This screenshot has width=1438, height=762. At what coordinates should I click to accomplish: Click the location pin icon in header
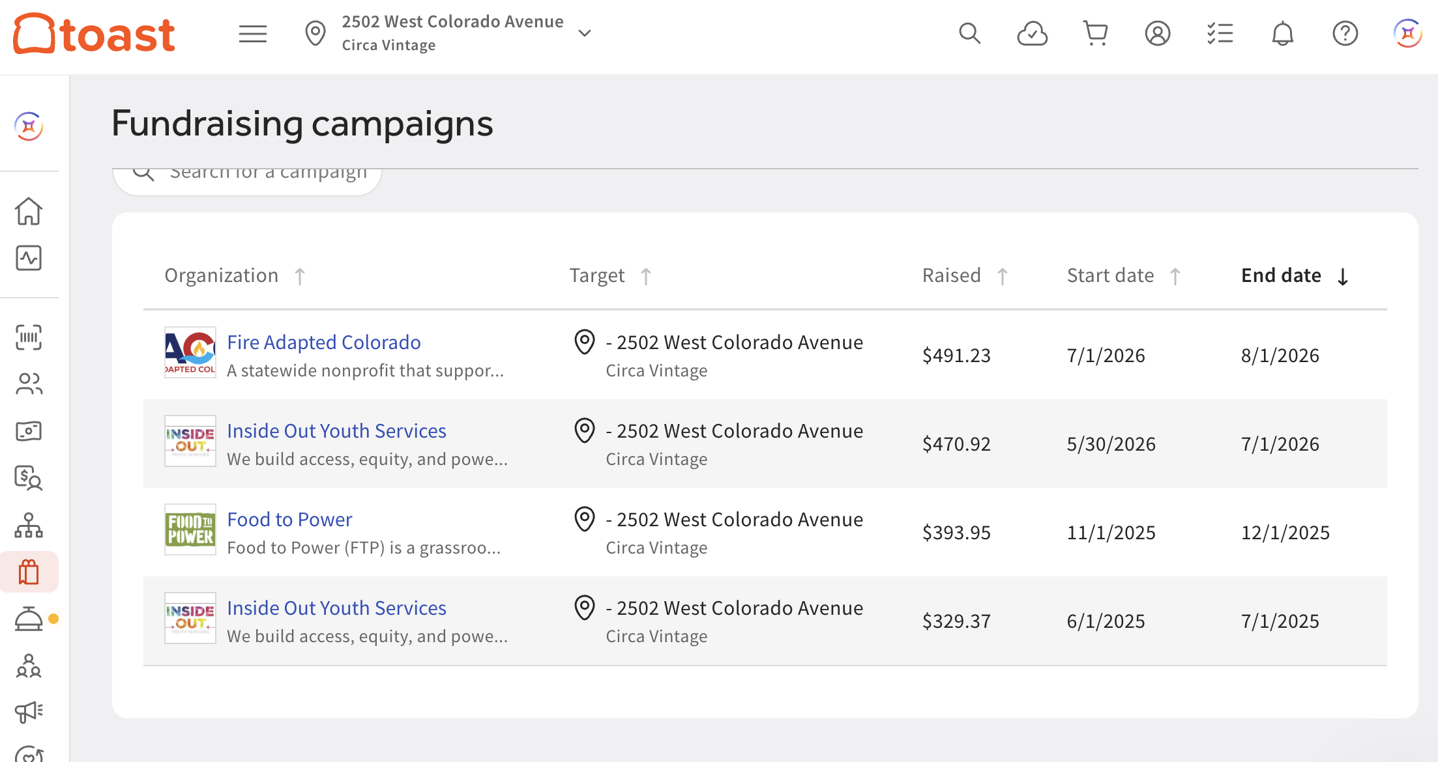[x=315, y=33]
